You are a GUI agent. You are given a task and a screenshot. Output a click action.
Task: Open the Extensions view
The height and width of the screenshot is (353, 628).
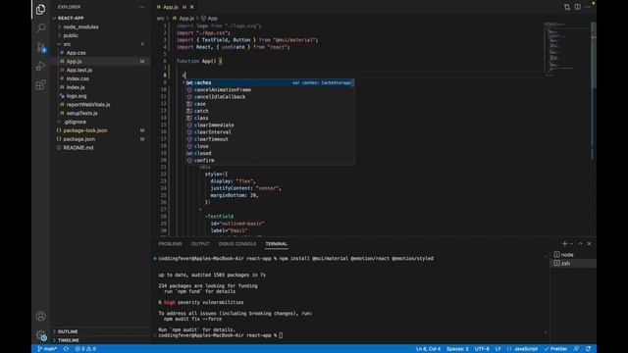(41, 85)
